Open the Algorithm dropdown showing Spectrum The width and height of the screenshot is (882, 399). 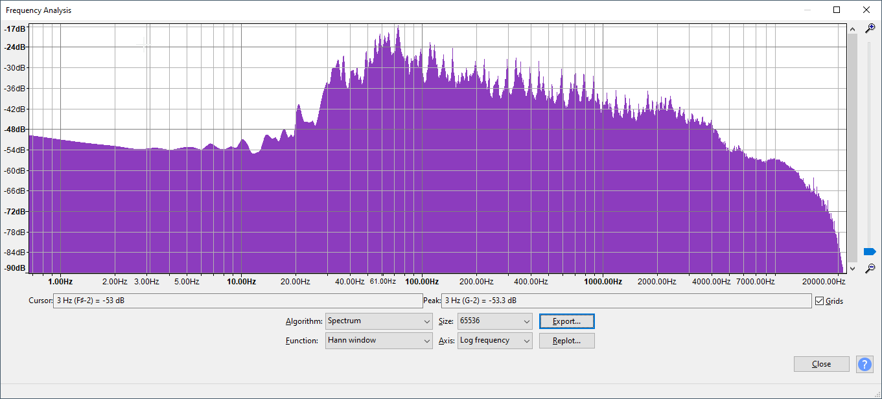click(378, 321)
